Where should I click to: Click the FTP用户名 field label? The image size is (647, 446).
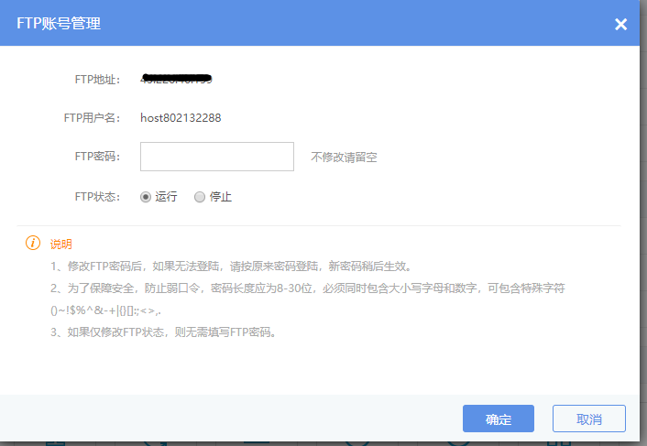click(92, 118)
